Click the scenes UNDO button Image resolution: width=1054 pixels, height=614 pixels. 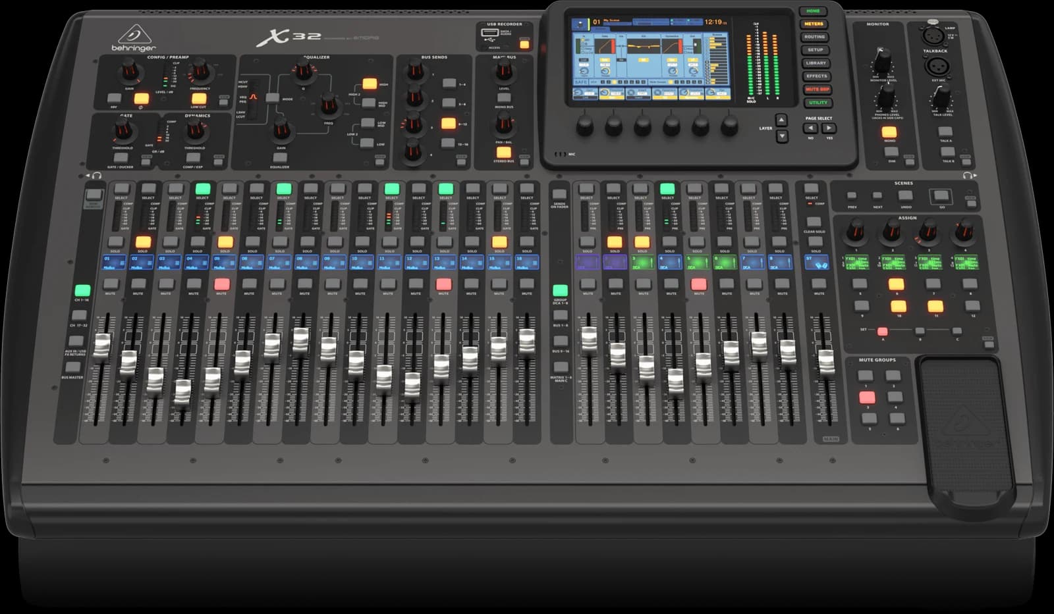[906, 195]
